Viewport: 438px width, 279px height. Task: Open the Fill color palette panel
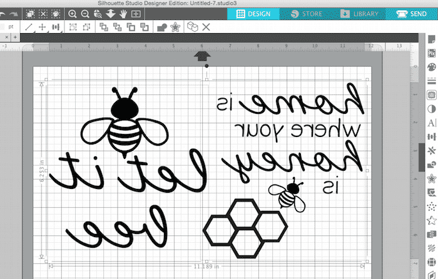432,67
